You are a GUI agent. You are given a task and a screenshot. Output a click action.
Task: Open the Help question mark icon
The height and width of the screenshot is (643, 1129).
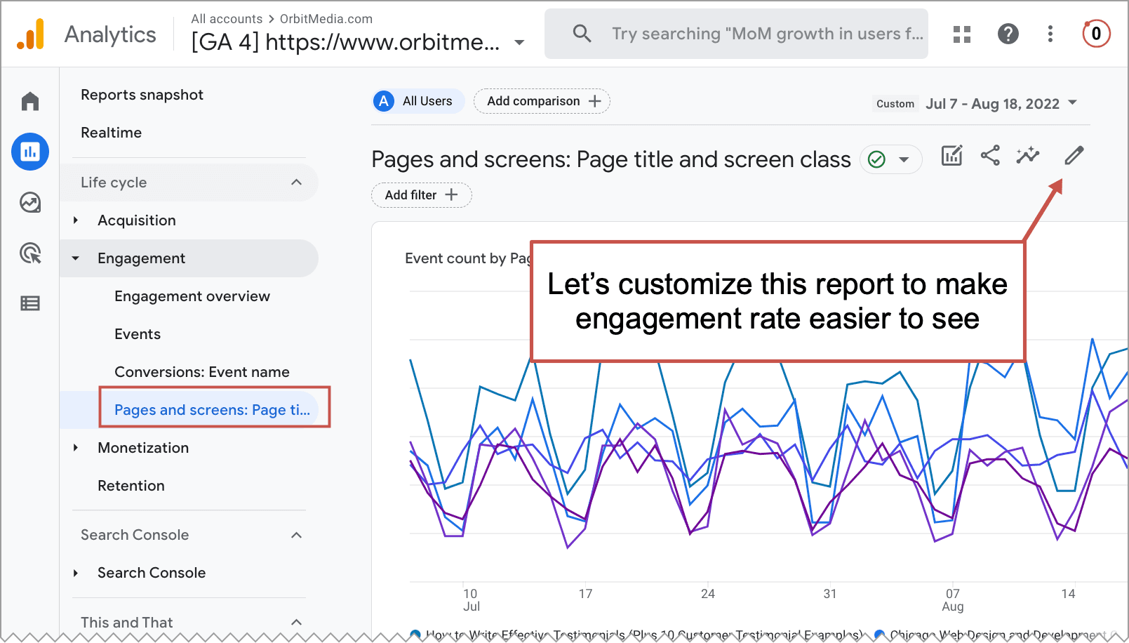click(x=1008, y=34)
